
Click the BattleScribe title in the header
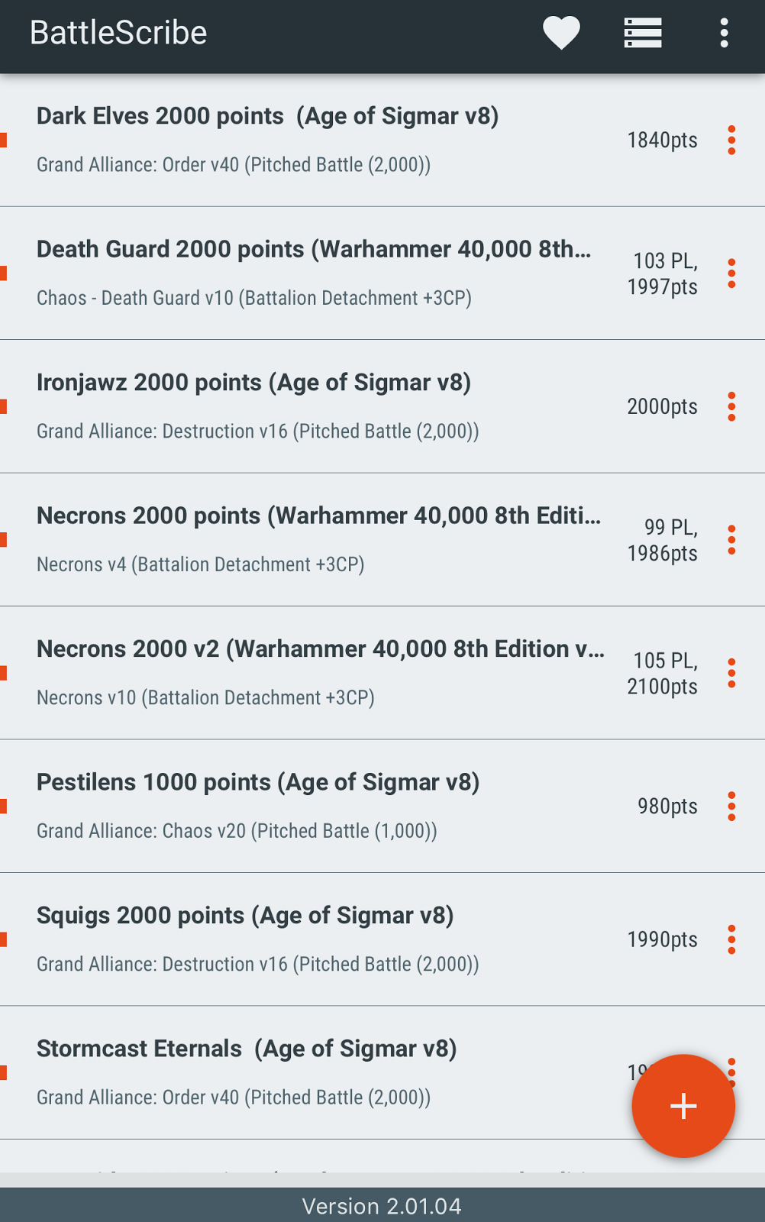point(118,34)
